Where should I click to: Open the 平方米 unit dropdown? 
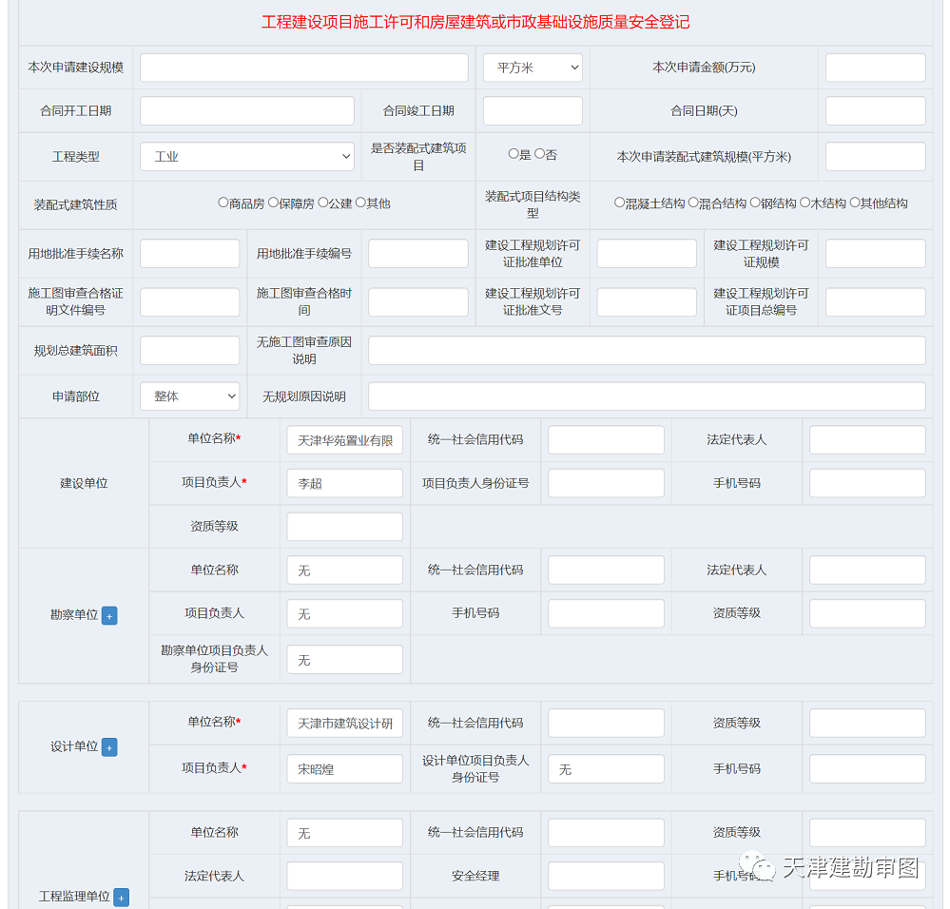pyautogui.click(x=533, y=68)
